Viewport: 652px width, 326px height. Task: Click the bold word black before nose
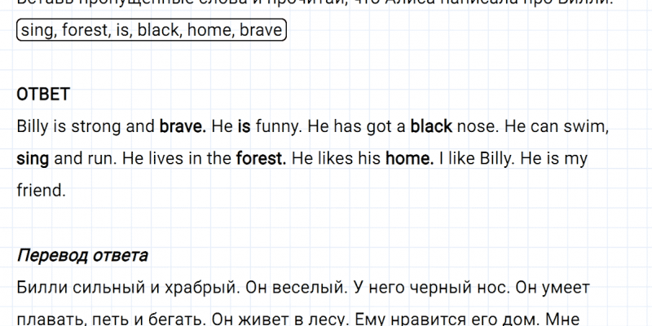coord(431,127)
